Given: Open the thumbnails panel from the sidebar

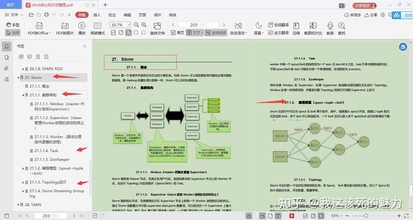Looking at the screenshot, I should click(6, 57).
